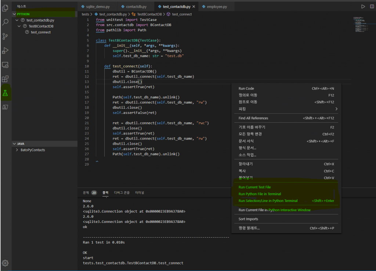Open the Source Control view
The image size is (376, 271).
pos(6,36)
